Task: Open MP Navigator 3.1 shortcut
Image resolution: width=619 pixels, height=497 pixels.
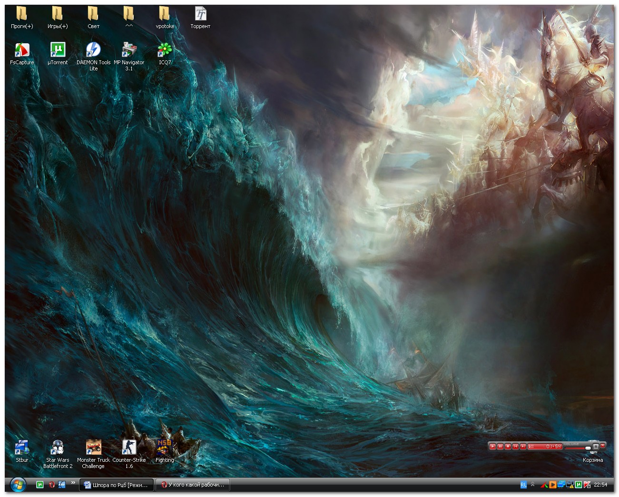Action: (129, 50)
